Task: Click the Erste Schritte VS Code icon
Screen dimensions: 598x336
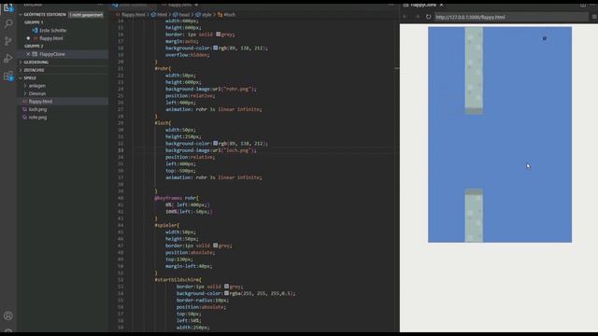Action: coord(35,30)
